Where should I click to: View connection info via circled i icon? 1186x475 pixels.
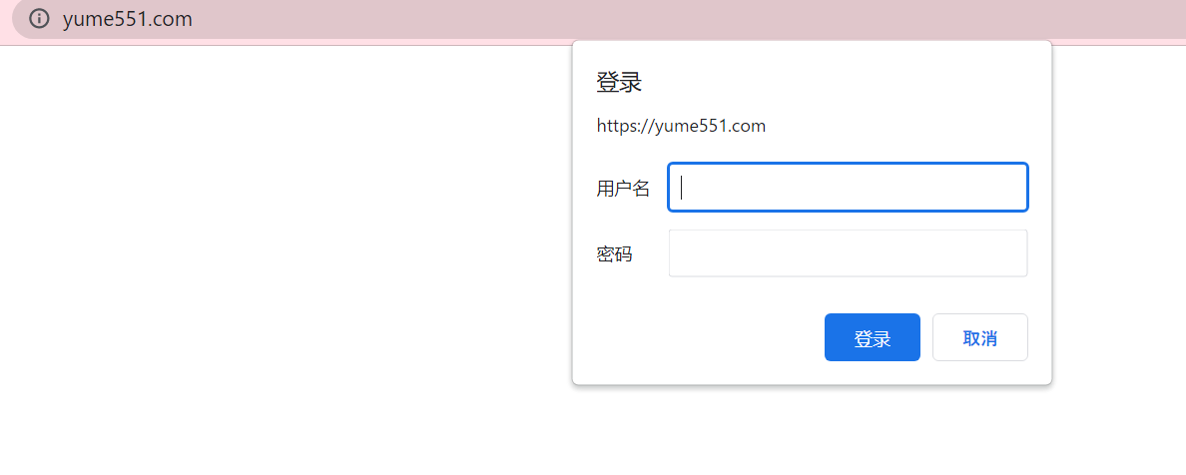39,19
